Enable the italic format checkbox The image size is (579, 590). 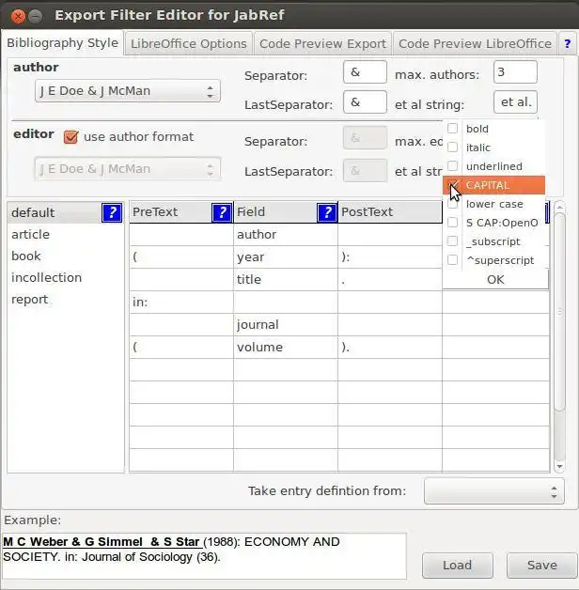(452, 147)
